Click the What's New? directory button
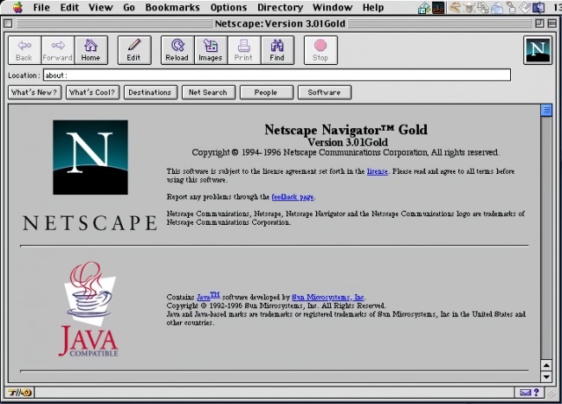This screenshot has width=562, height=404. tap(34, 92)
